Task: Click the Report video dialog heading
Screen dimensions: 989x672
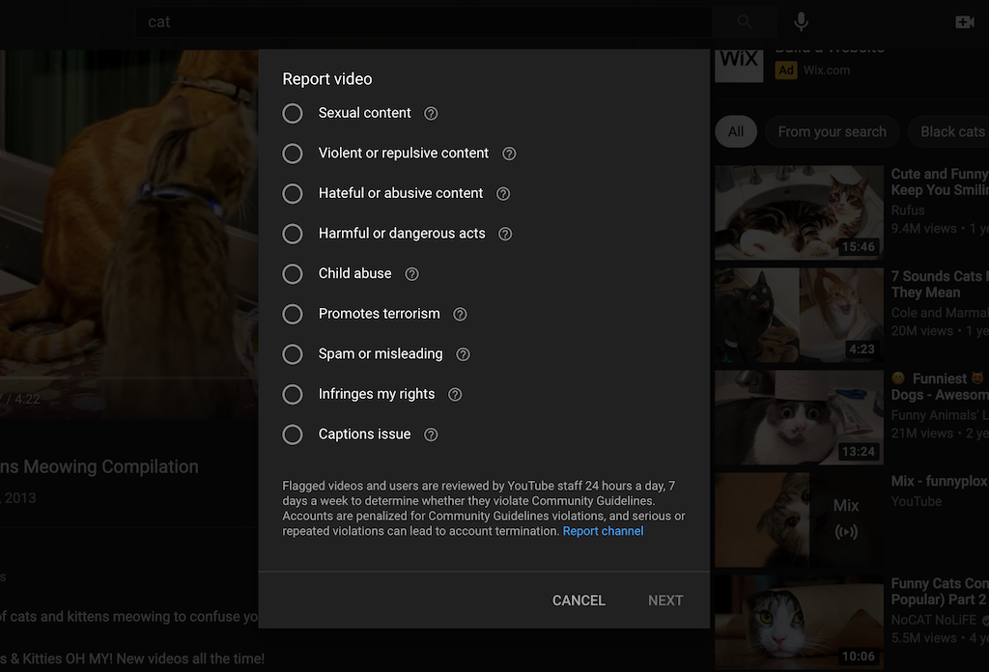Action: (327, 79)
